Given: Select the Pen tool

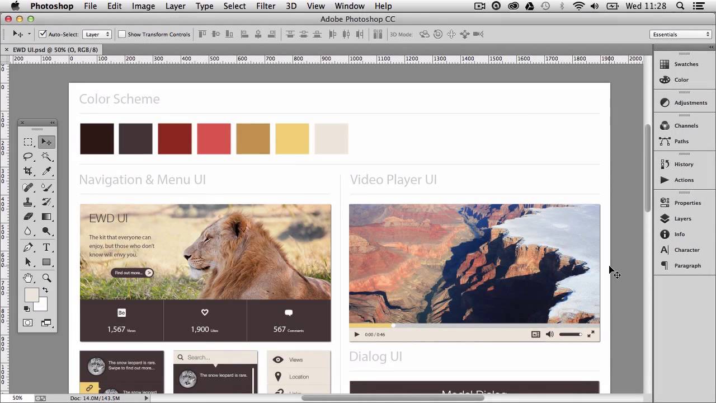Looking at the screenshot, I should click(x=28, y=247).
